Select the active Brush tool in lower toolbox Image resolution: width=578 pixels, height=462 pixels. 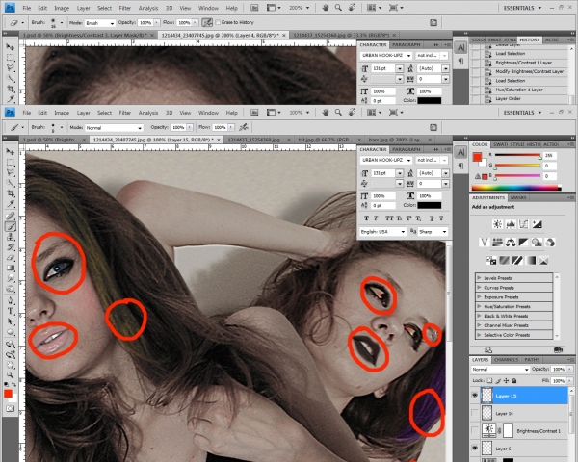coord(11,226)
